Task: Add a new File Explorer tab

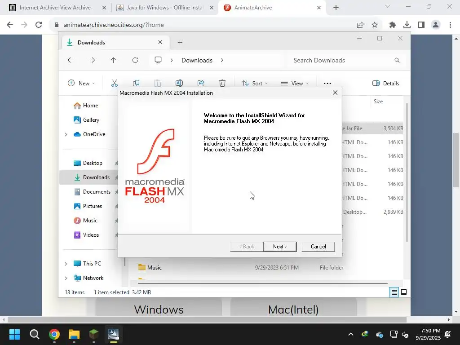Action: [x=180, y=43]
